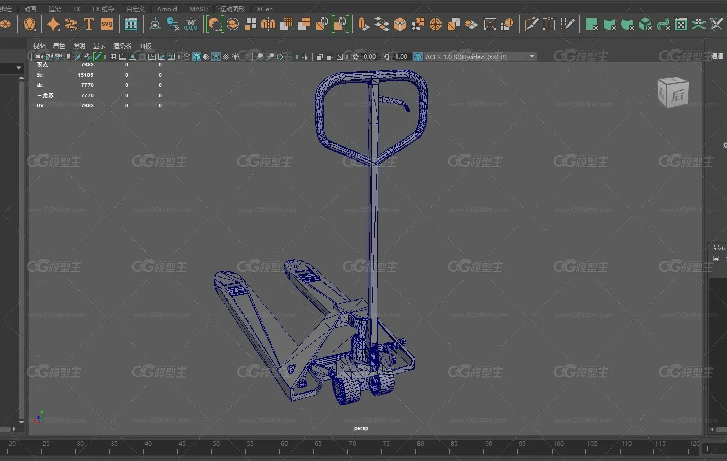Switch to the 动画 shelf tab
The height and width of the screenshot is (461, 727).
30,9
